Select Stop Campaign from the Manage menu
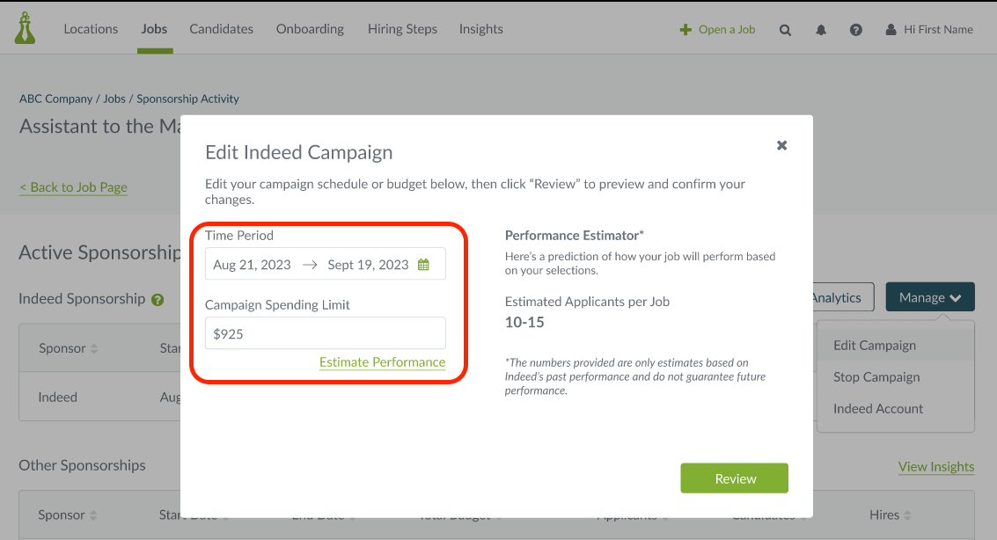 [x=877, y=376]
